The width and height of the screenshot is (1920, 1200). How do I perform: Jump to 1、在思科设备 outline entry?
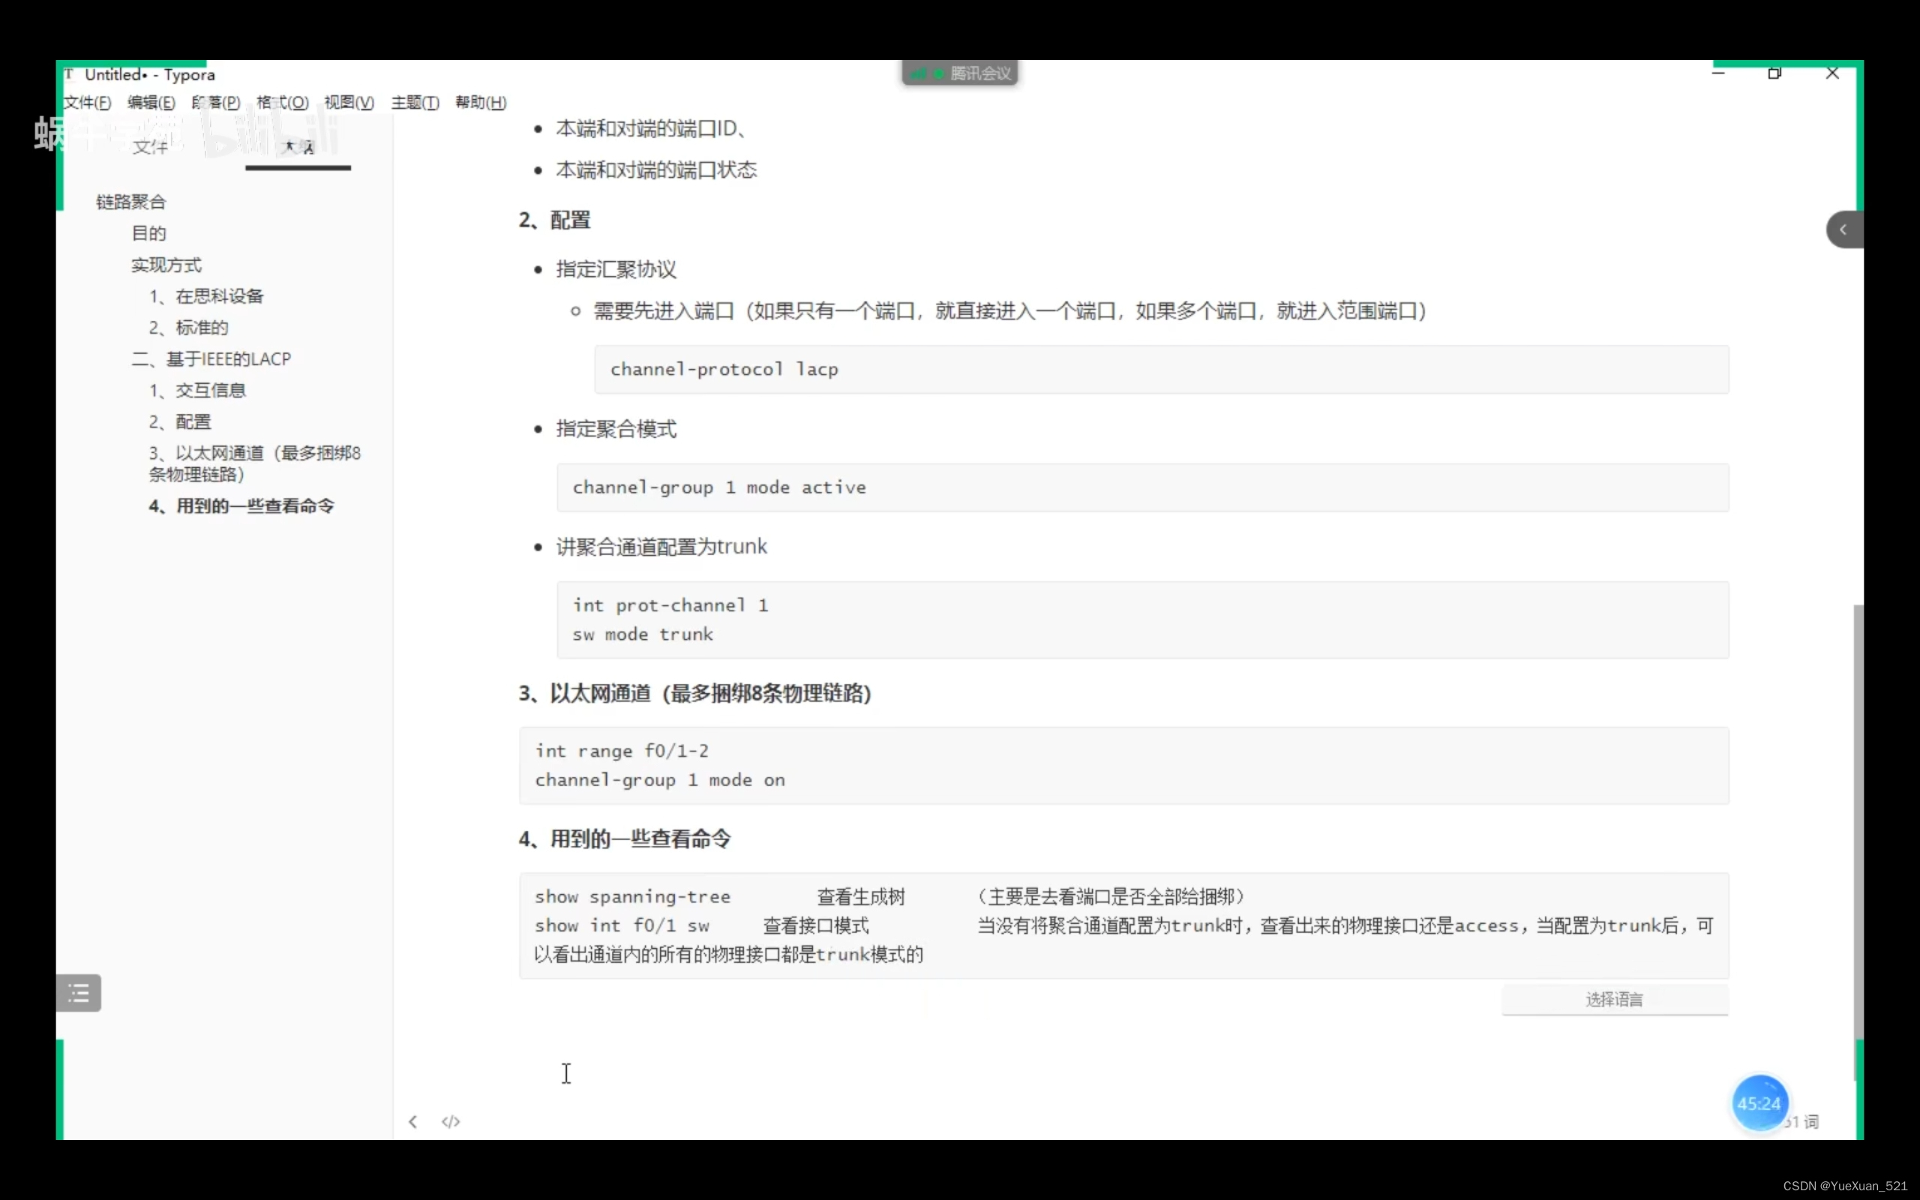tap(206, 296)
